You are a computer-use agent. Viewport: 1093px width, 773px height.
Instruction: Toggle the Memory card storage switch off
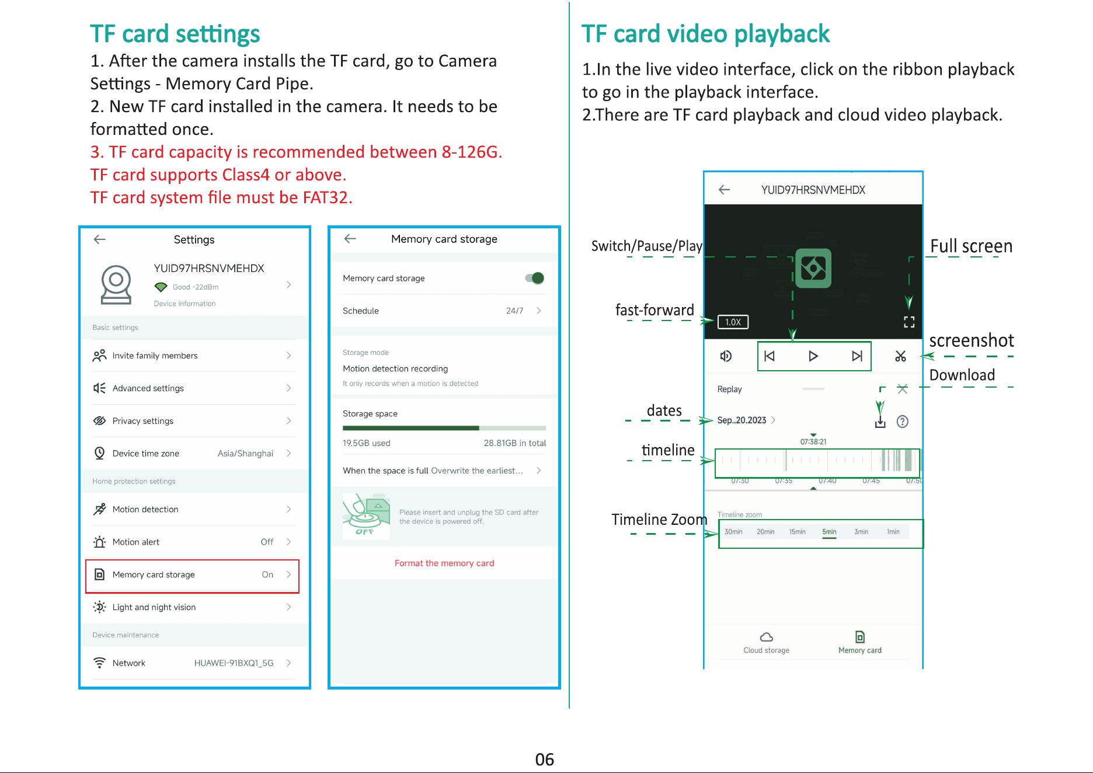535,278
